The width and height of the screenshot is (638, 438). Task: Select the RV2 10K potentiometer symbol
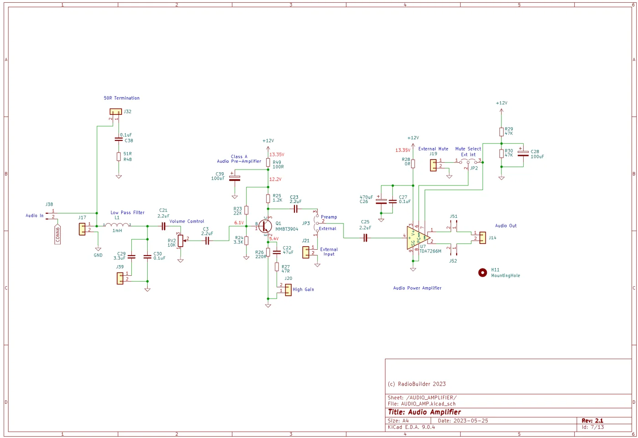(180, 241)
